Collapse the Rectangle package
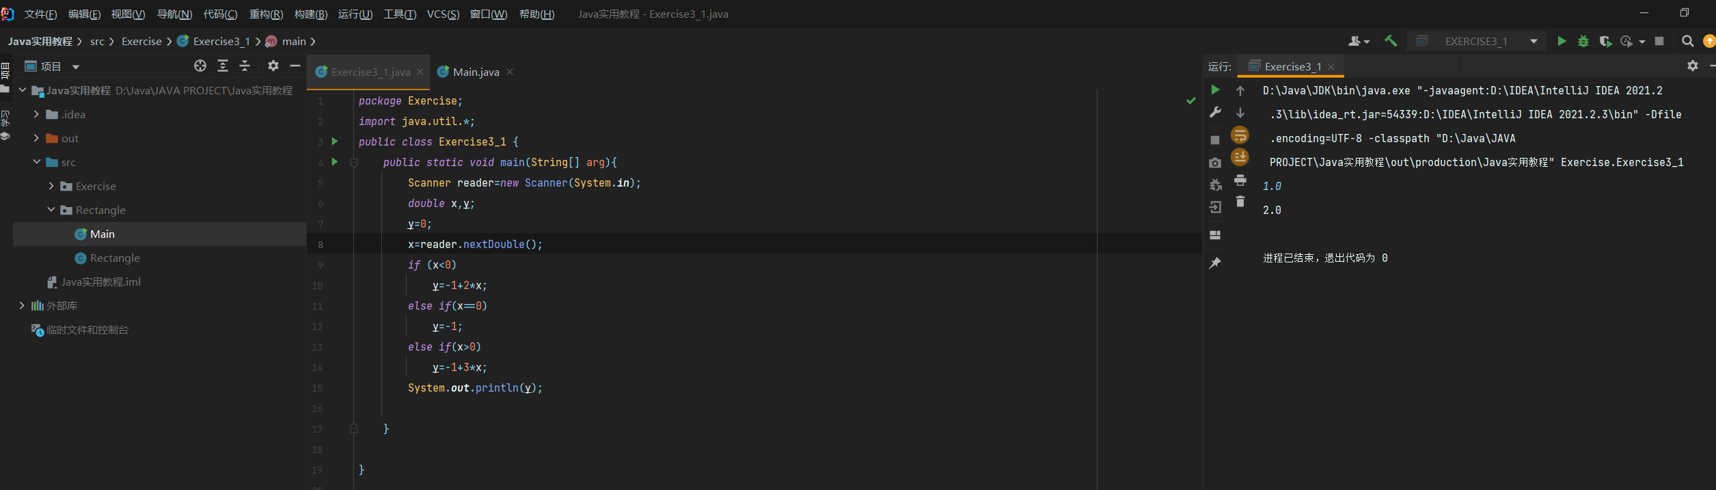This screenshot has height=490, width=1716. (51, 210)
